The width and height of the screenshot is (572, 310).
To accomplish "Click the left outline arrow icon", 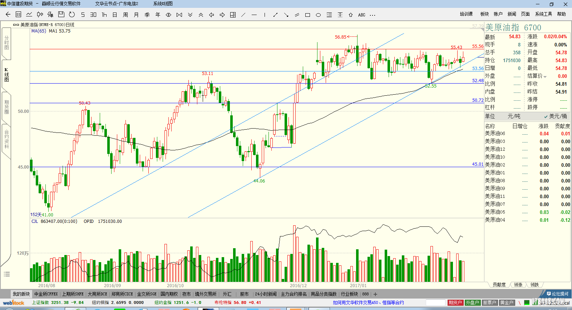I will pos(212,15).
